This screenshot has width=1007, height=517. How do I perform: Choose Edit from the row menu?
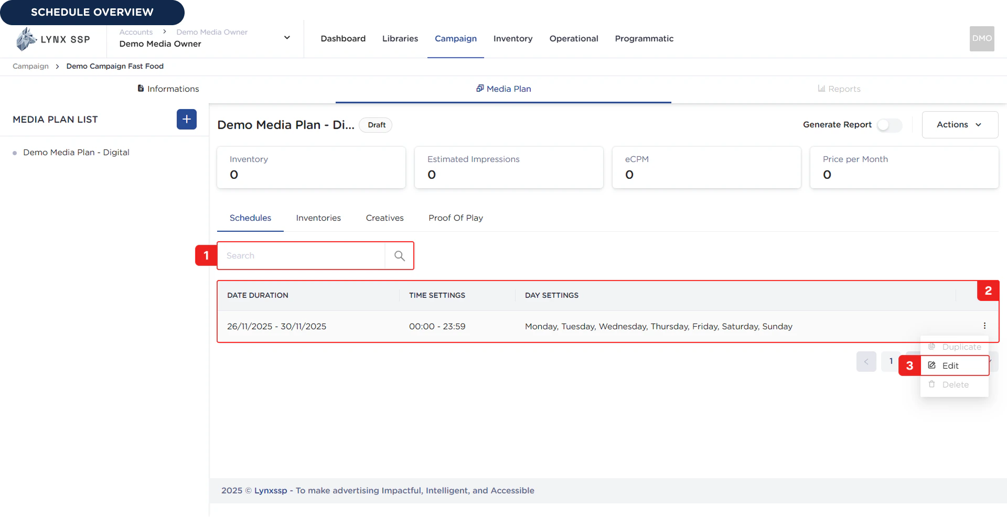click(x=955, y=365)
